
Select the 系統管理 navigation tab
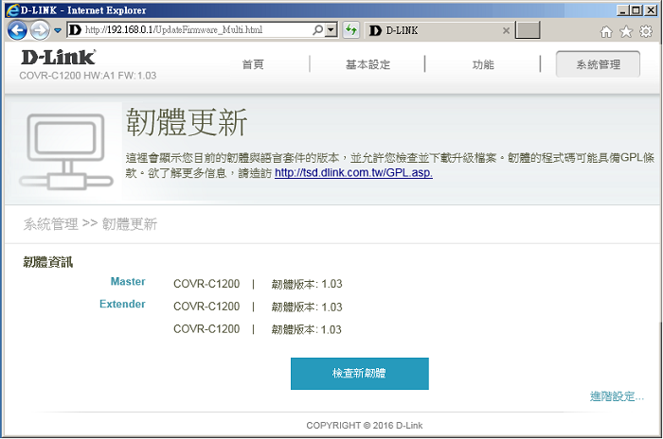[598, 64]
